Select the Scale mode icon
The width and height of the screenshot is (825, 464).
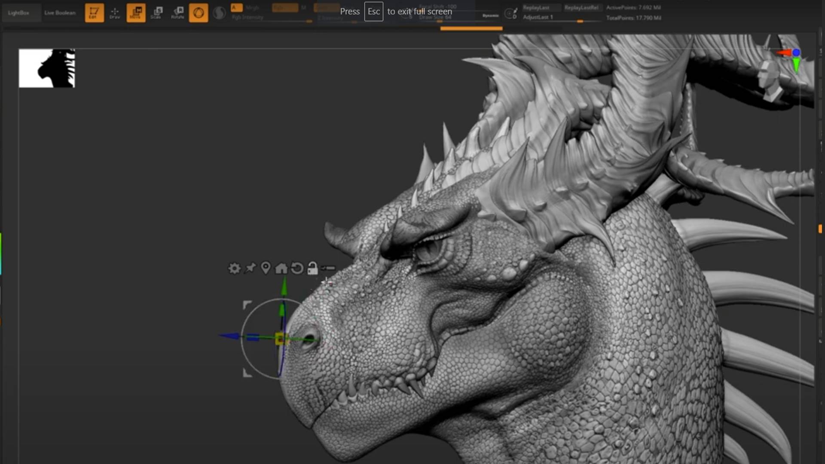(157, 12)
